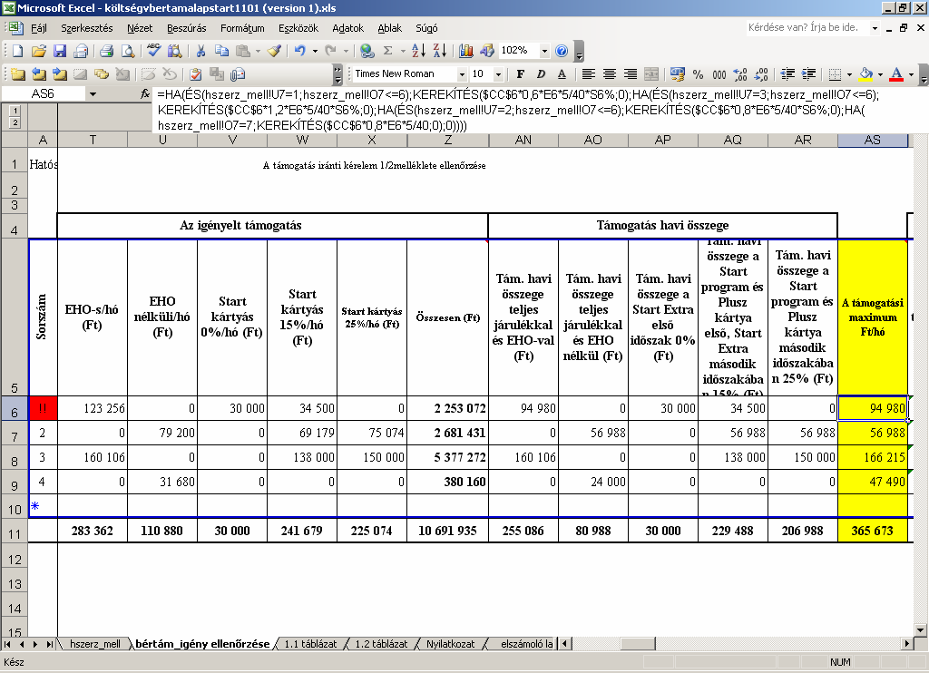Screen dimensions: 929x673
Task: Launch the Chart Wizard
Action: pyautogui.click(x=466, y=51)
